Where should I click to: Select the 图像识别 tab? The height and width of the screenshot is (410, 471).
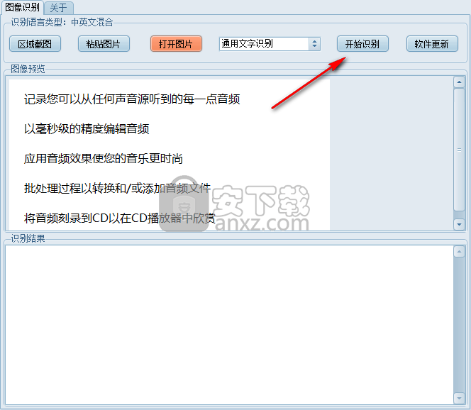(23, 8)
